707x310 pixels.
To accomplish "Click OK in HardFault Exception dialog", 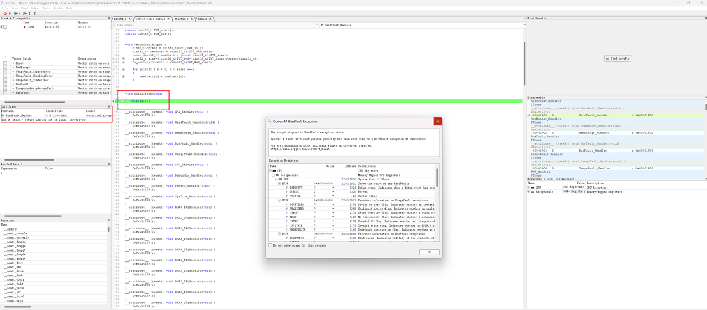I will coord(429,252).
